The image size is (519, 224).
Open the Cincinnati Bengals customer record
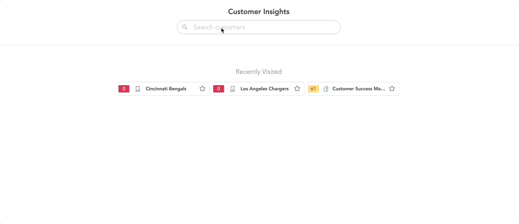pos(165,89)
